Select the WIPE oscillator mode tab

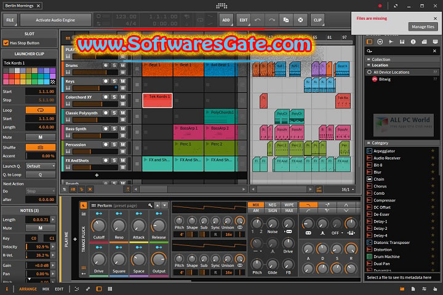tap(289, 205)
